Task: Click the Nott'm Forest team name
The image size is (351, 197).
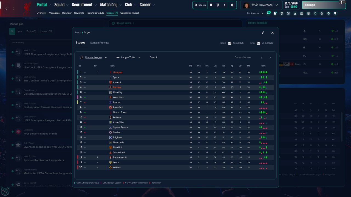Action: 120,112
